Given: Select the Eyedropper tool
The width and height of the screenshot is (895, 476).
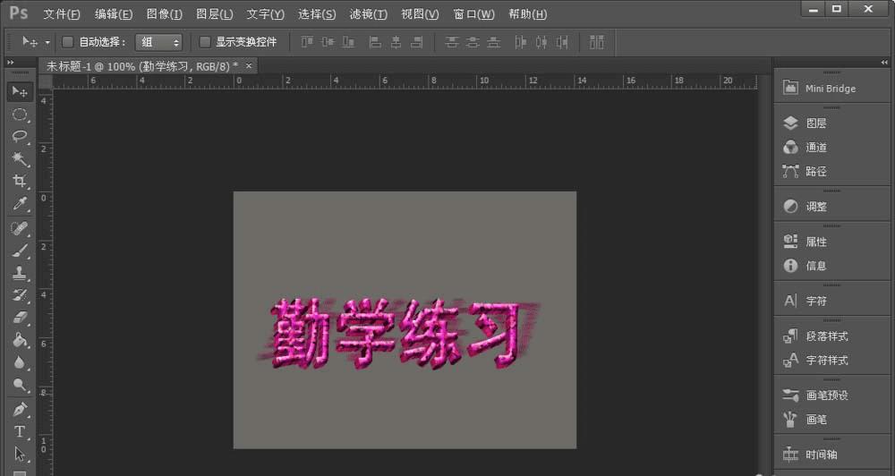Looking at the screenshot, I should click(20, 204).
